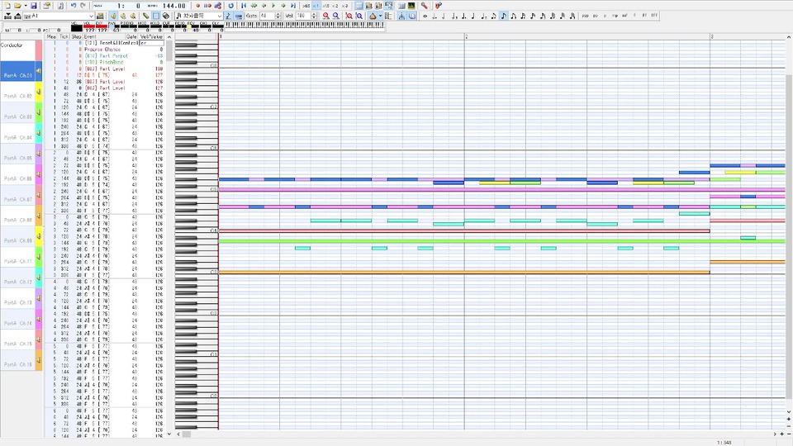The image size is (793, 446).
Task: Zoom out horizontally with blue magnifier icon
Action: (x=336, y=17)
